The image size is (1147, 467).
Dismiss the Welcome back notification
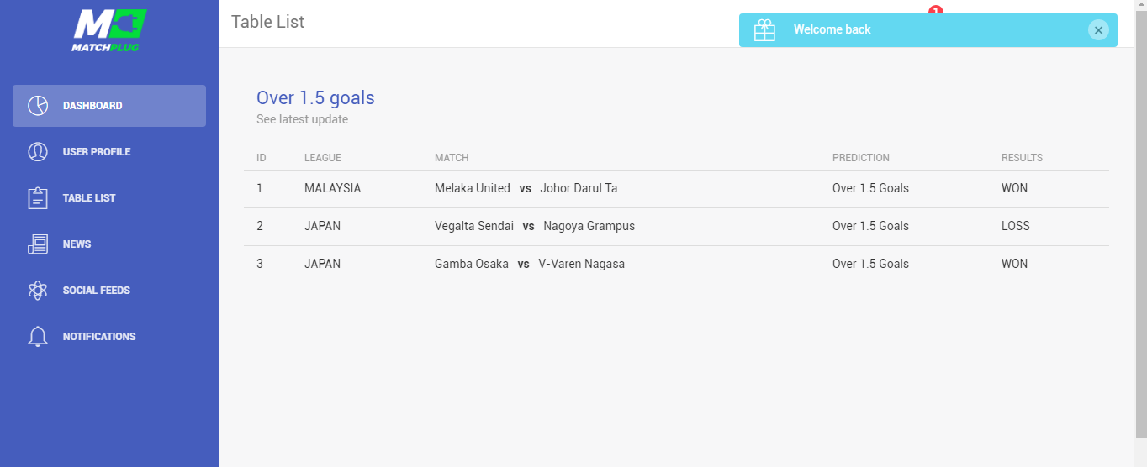pyautogui.click(x=1098, y=30)
